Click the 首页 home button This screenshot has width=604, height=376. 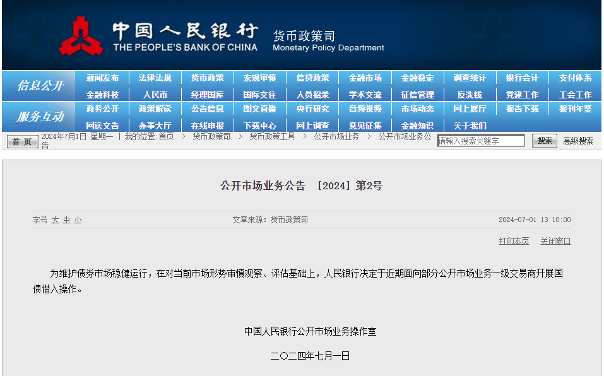[22, 141]
